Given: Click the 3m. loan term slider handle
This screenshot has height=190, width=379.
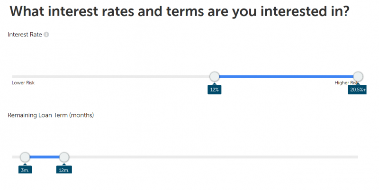Looking at the screenshot, I should (25, 157).
